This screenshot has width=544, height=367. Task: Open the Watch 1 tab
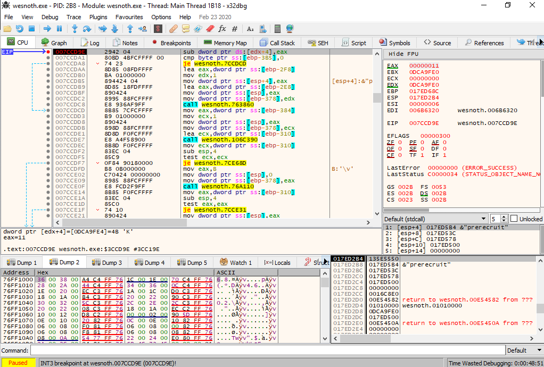[236, 262]
